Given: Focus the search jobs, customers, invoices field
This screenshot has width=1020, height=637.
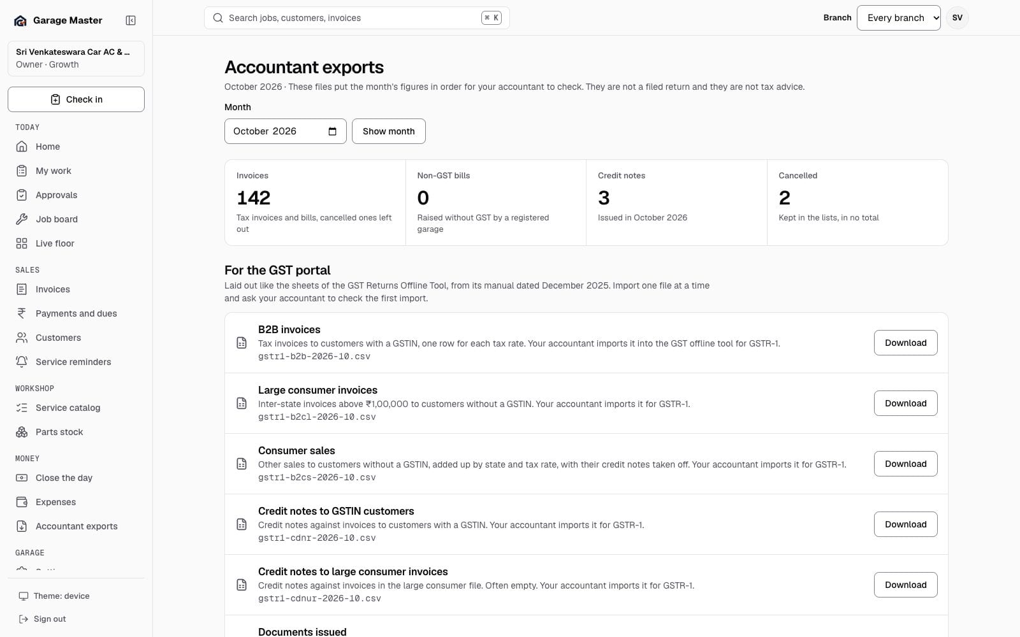Looking at the screenshot, I should coord(357,18).
